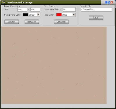Focus the image height field showing 404
Image resolution: width=116 pixels, height=109 pixels.
35,10
